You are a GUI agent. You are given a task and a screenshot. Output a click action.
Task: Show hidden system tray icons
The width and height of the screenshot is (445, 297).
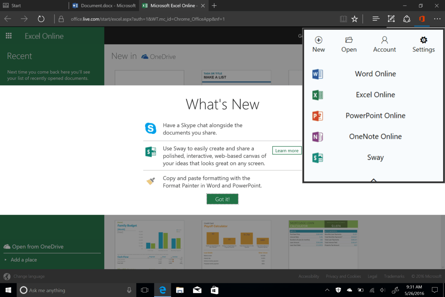[327, 290]
